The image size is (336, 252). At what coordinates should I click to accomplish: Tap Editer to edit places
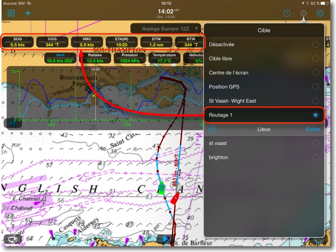[313, 129]
